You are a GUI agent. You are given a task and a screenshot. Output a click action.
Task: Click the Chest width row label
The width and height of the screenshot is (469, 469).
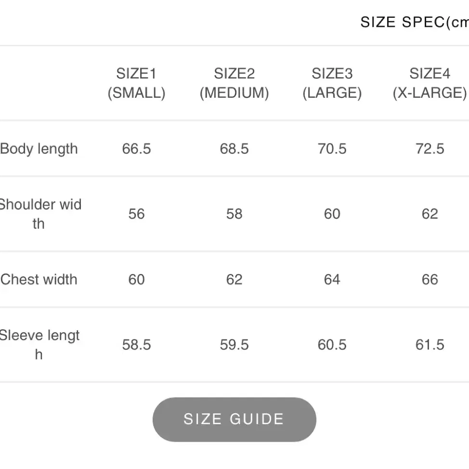tap(39, 279)
